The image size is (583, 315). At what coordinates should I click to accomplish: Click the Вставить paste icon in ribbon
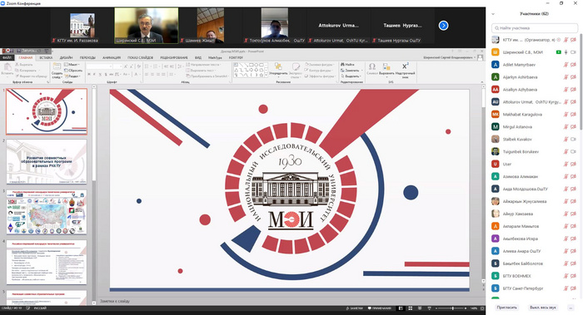(x=7, y=66)
